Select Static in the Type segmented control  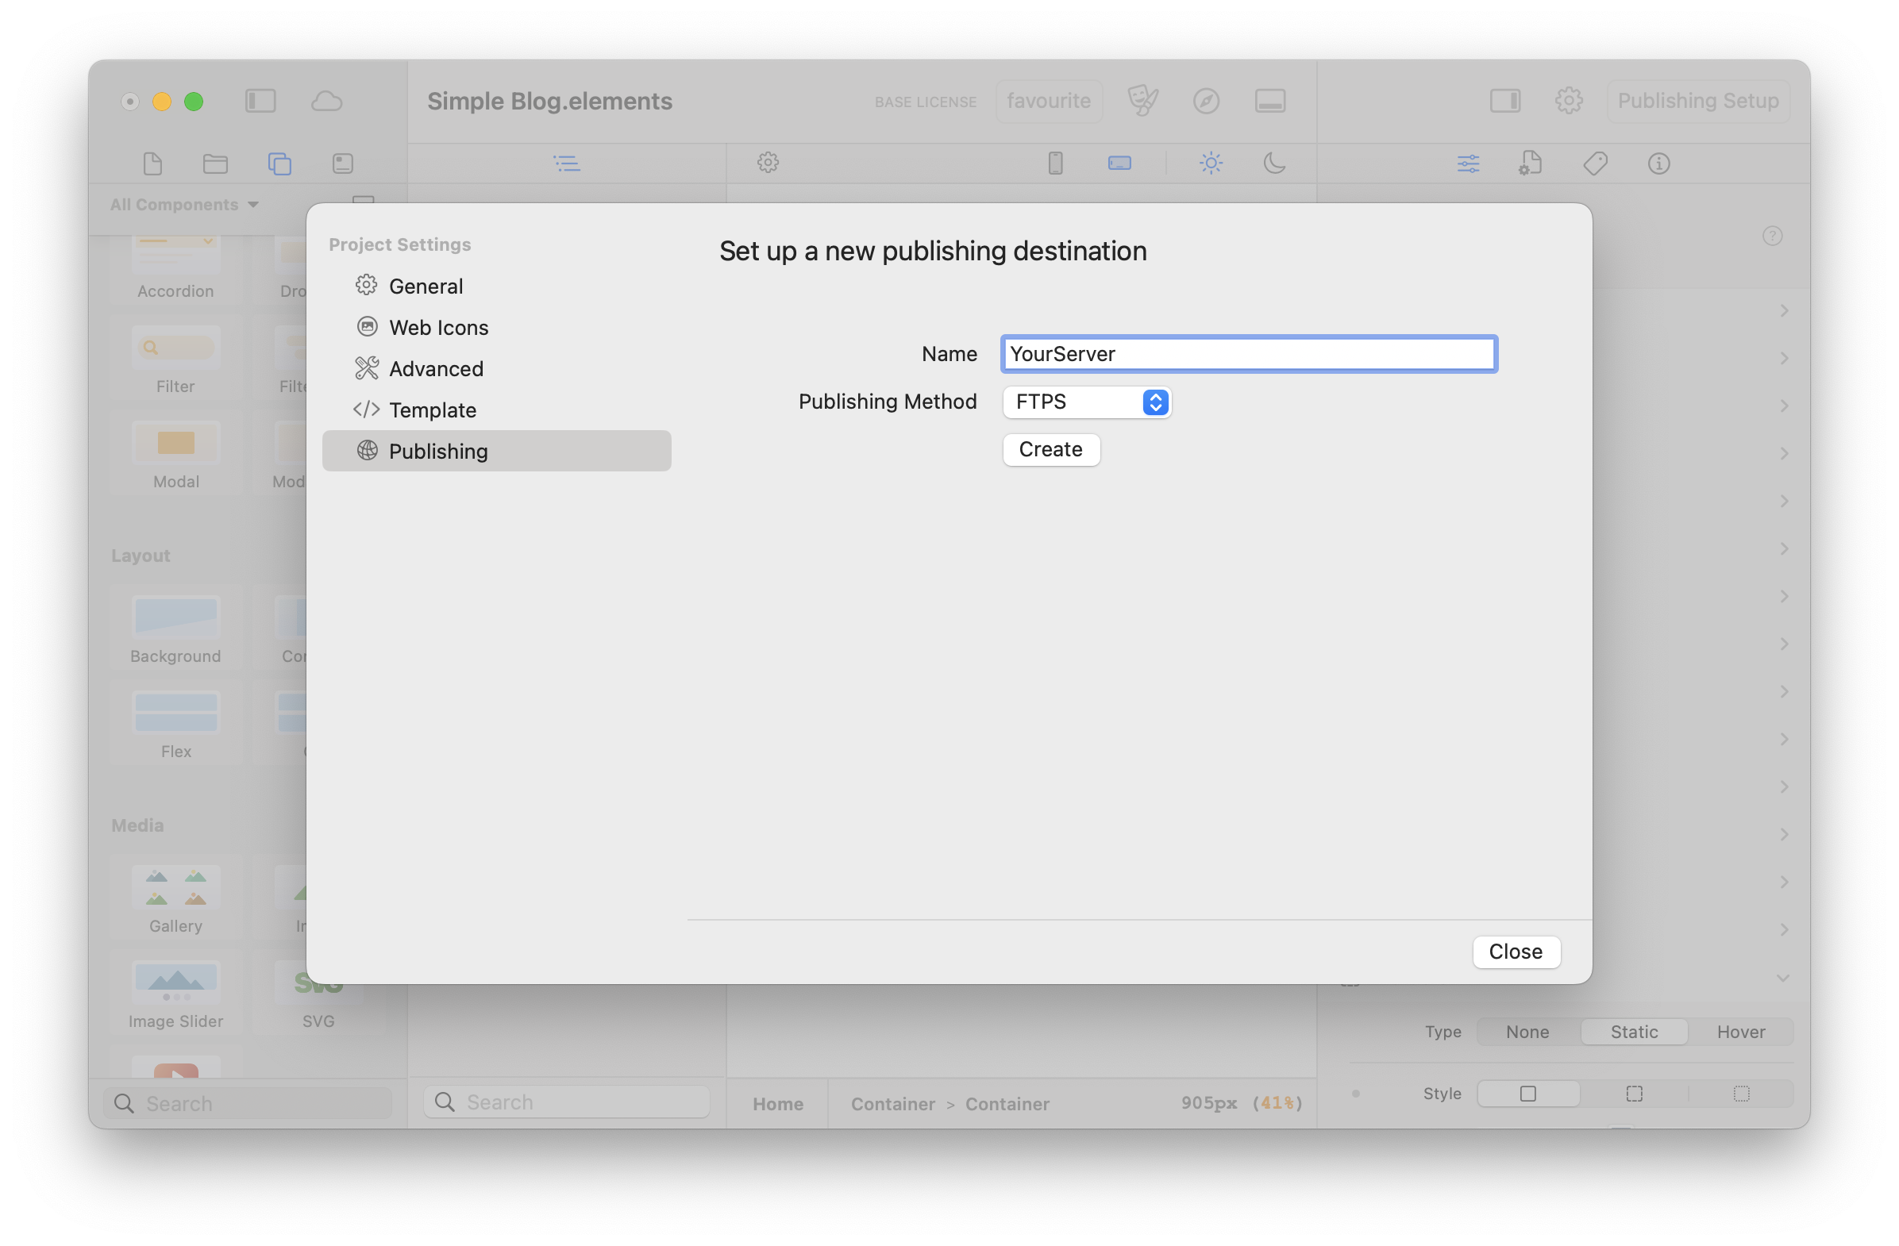(1633, 1032)
